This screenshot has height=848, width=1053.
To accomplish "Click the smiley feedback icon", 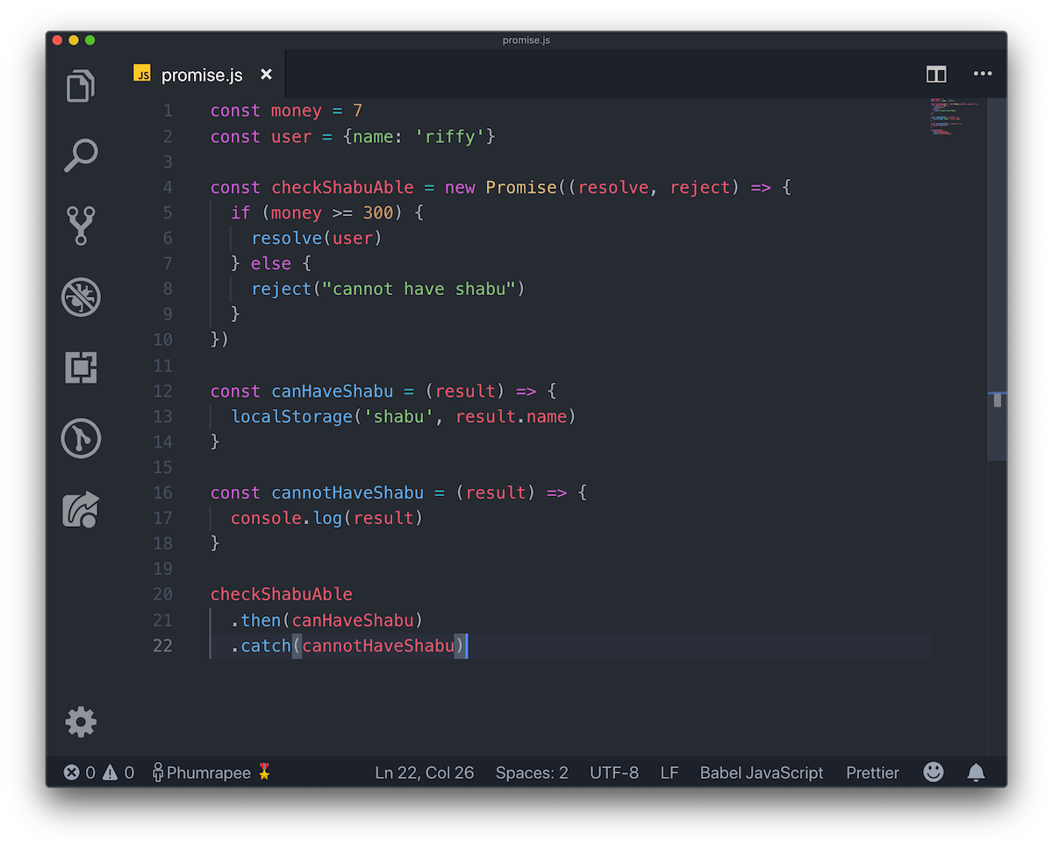I will click(x=934, y=772).
